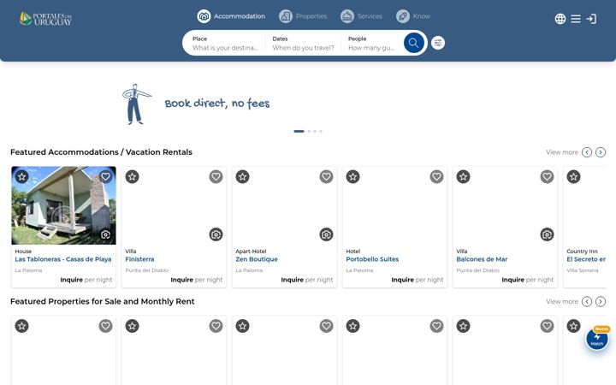This screenshot has height=385, width=616.
Task: Favorite Finisterra with the heart icon
Action: (x=216, y=177)
